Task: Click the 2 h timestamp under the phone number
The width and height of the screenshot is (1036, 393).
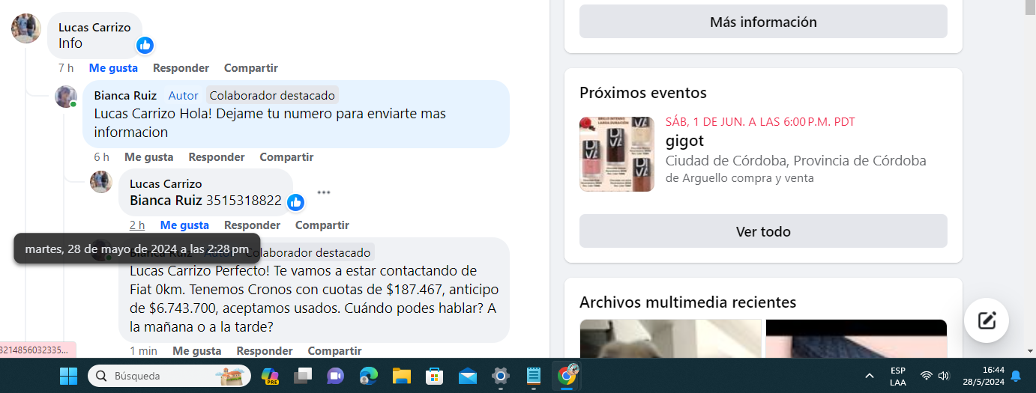Action: tap(137, 225)
